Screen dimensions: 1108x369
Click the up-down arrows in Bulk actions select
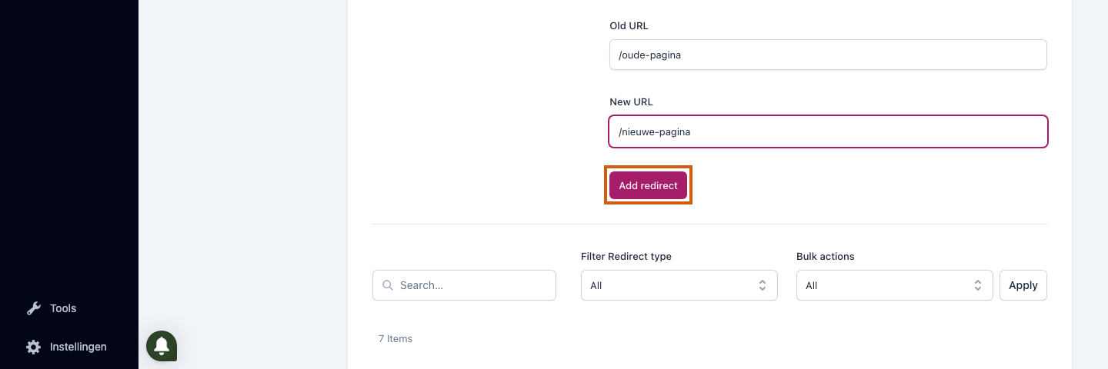(978, 285)
